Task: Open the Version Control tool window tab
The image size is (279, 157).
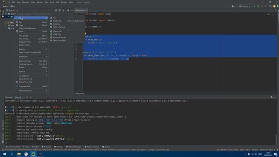Action: click(13, 147)
